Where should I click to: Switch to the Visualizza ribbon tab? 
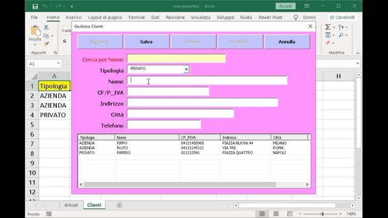(x=201, y=18)
